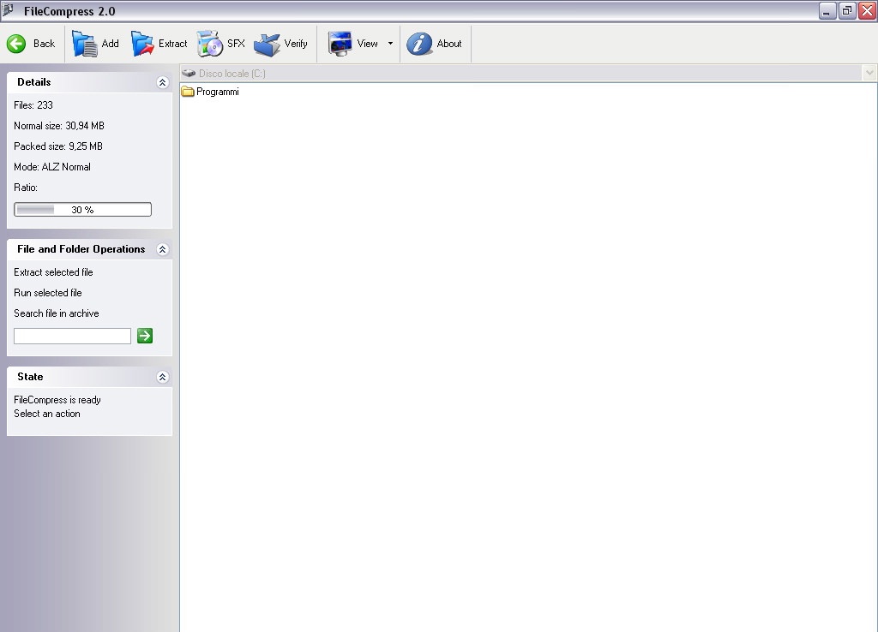Open the Disco locale (C:) path dropdown
This screenshot has width=878, height=632.
click(869, 74)
